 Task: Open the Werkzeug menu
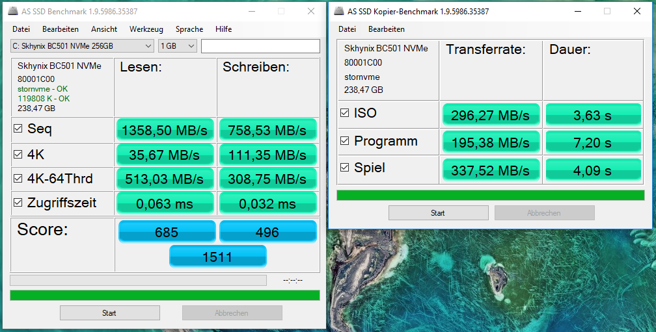coord(146,29)
